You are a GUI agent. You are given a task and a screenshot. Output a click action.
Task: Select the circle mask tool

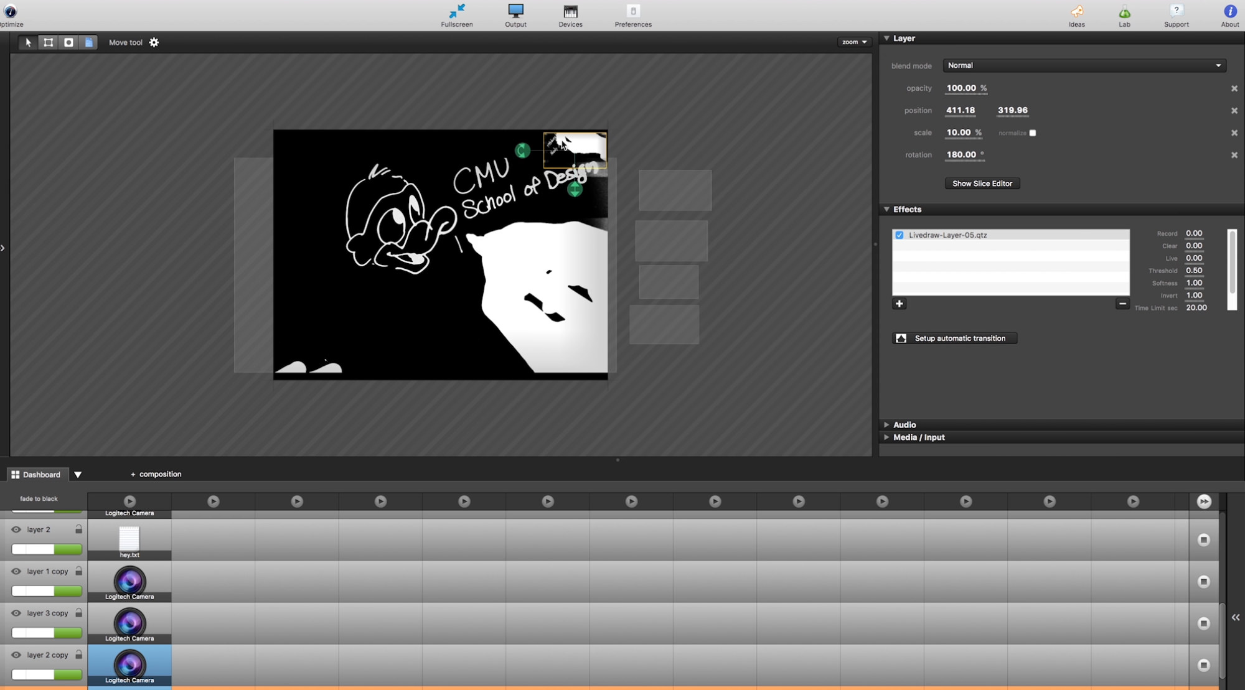(68, 42)
